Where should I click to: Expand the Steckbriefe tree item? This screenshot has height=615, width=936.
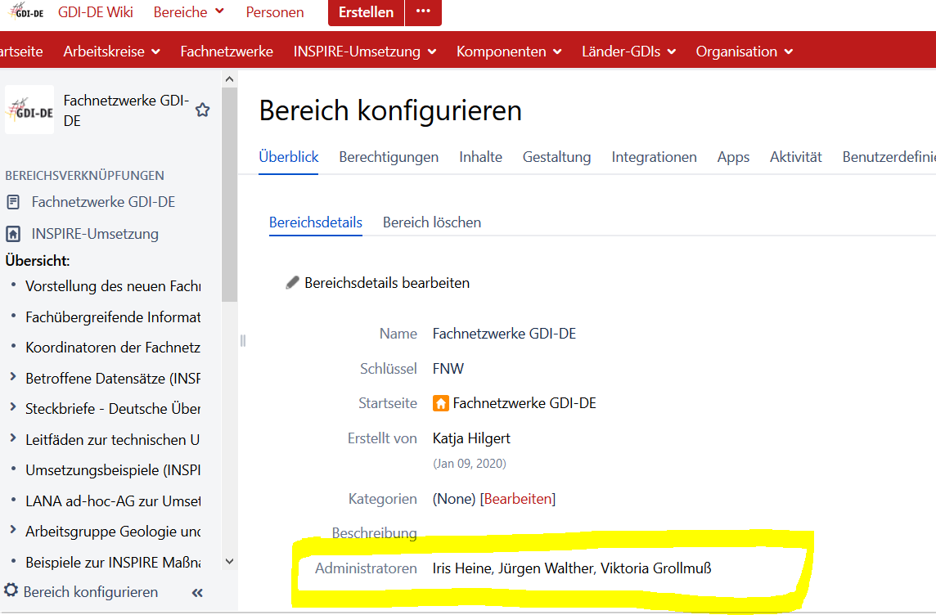[13, 408]
